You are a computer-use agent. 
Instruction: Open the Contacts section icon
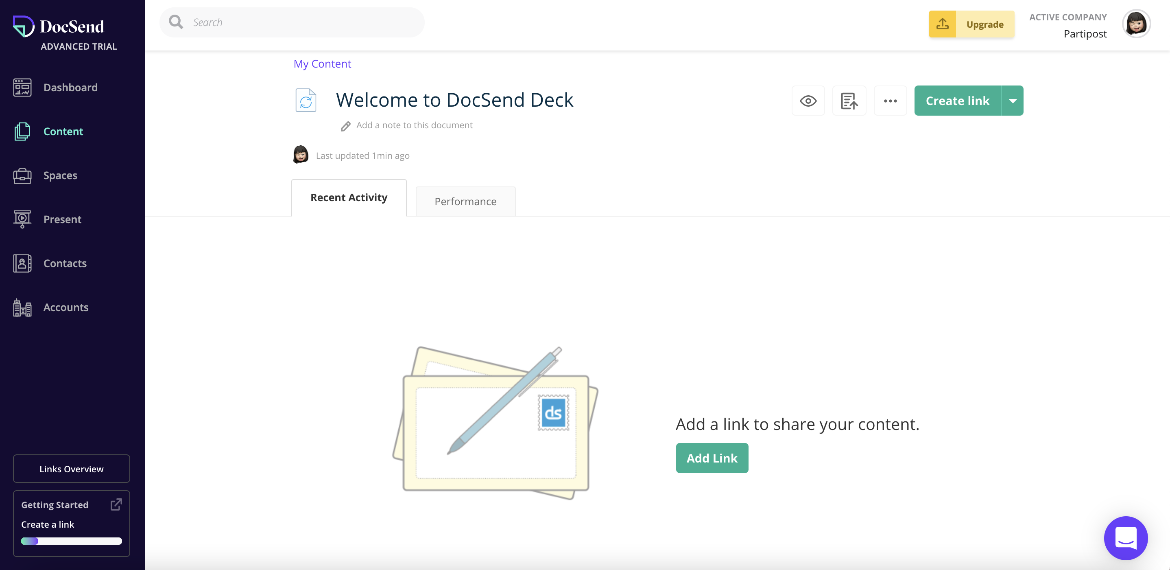click(22, 263)
